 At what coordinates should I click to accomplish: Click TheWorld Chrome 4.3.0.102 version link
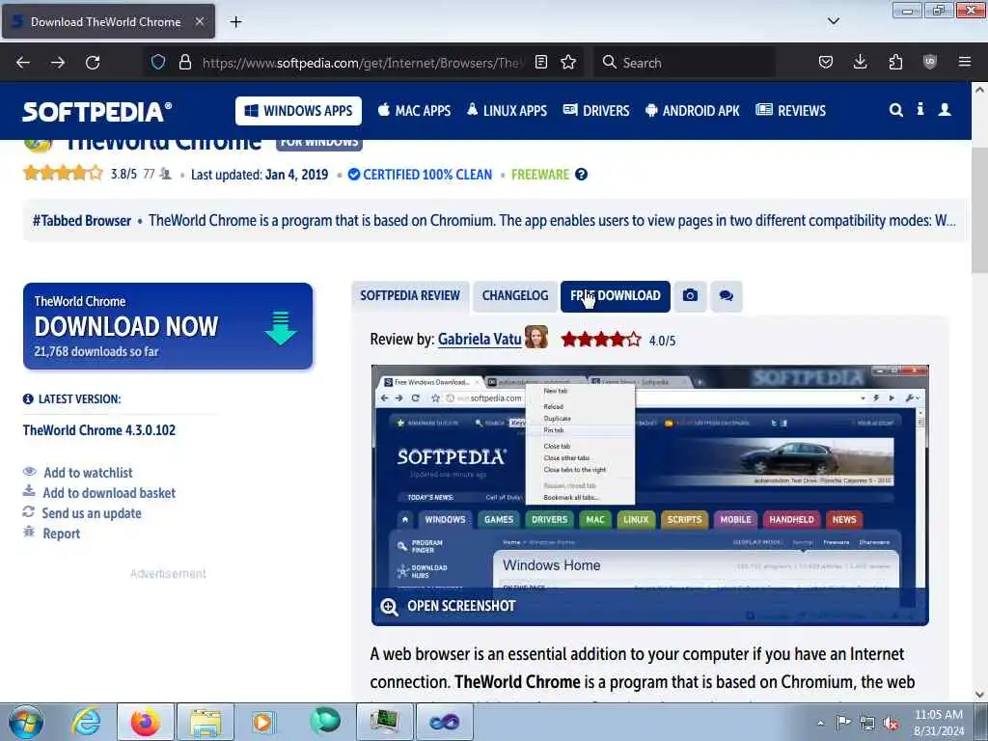point(99,430)
